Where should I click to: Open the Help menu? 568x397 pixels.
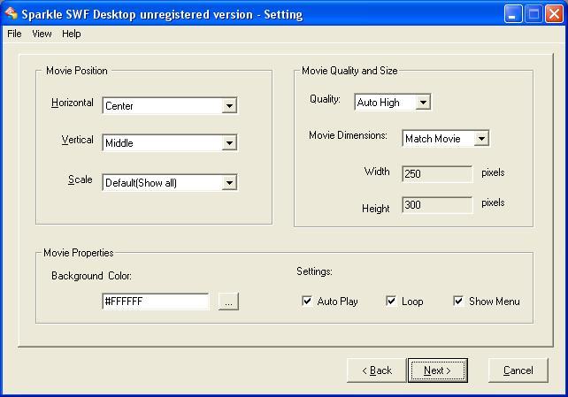click(72, 34)
